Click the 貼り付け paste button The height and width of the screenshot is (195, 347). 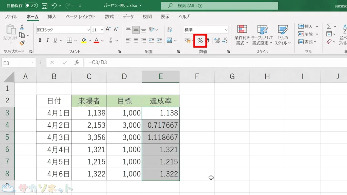(11, 34)
